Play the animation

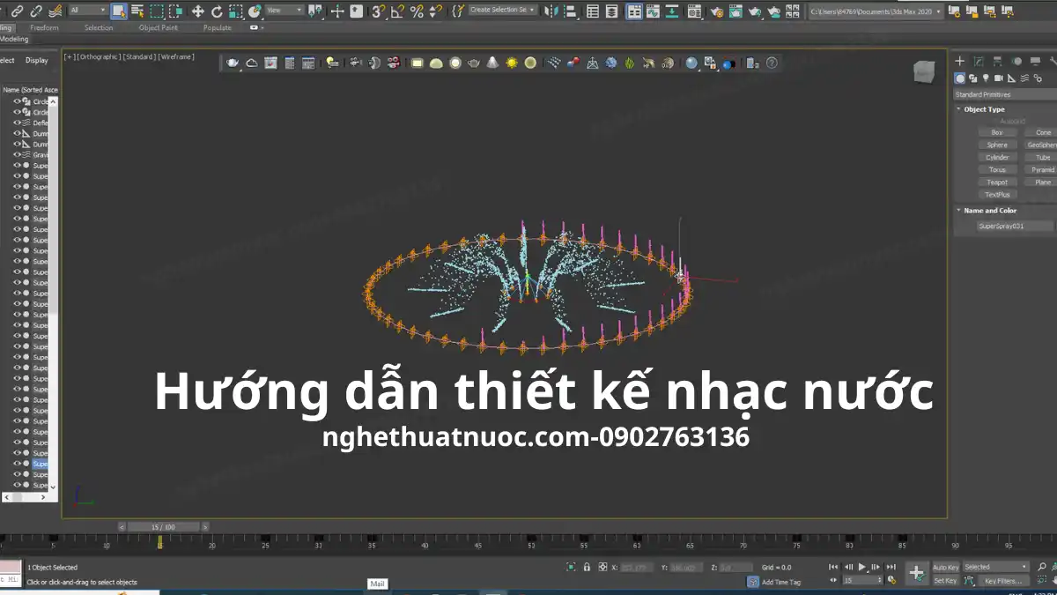click(861, 567)
